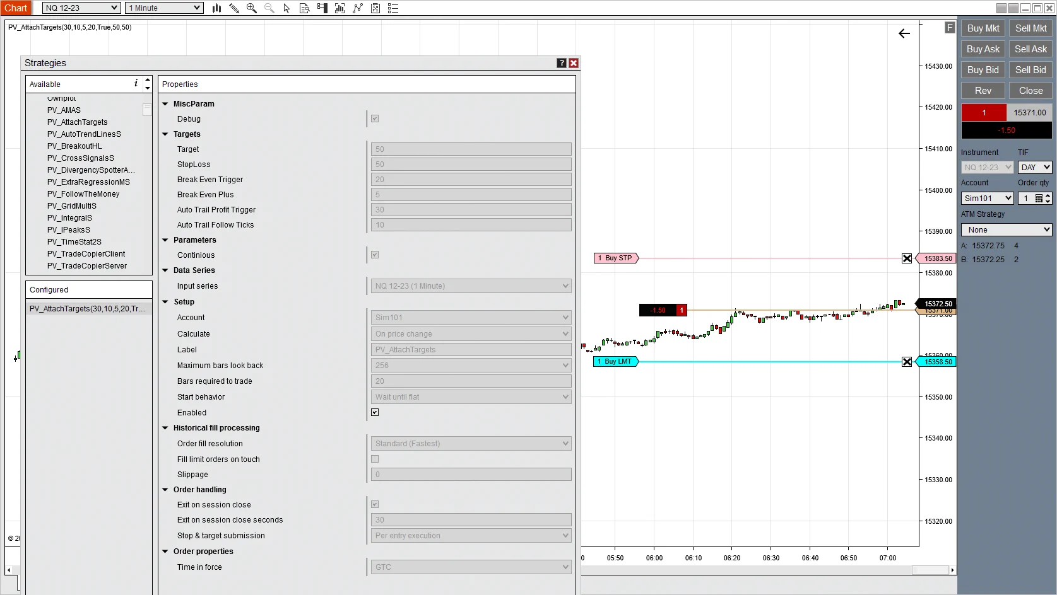
Task: Click the strategy performance sheet icon
Action: click(375, 8)
